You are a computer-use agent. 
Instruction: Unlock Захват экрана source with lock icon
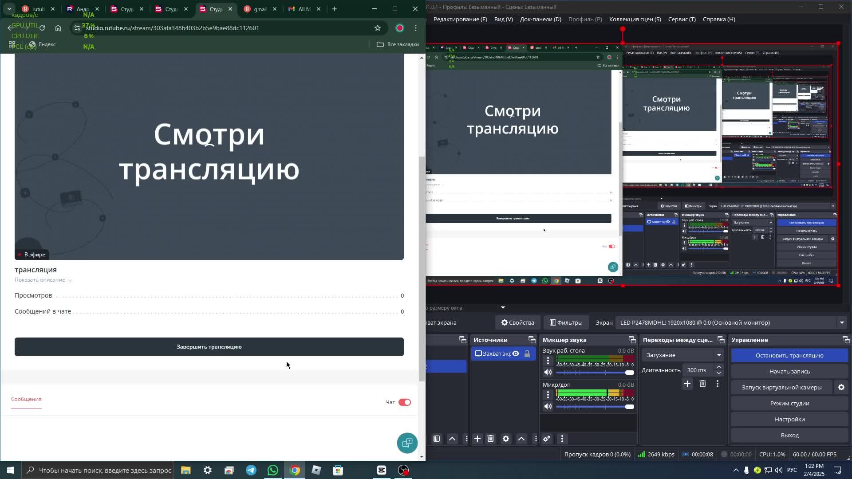point(527,353)
